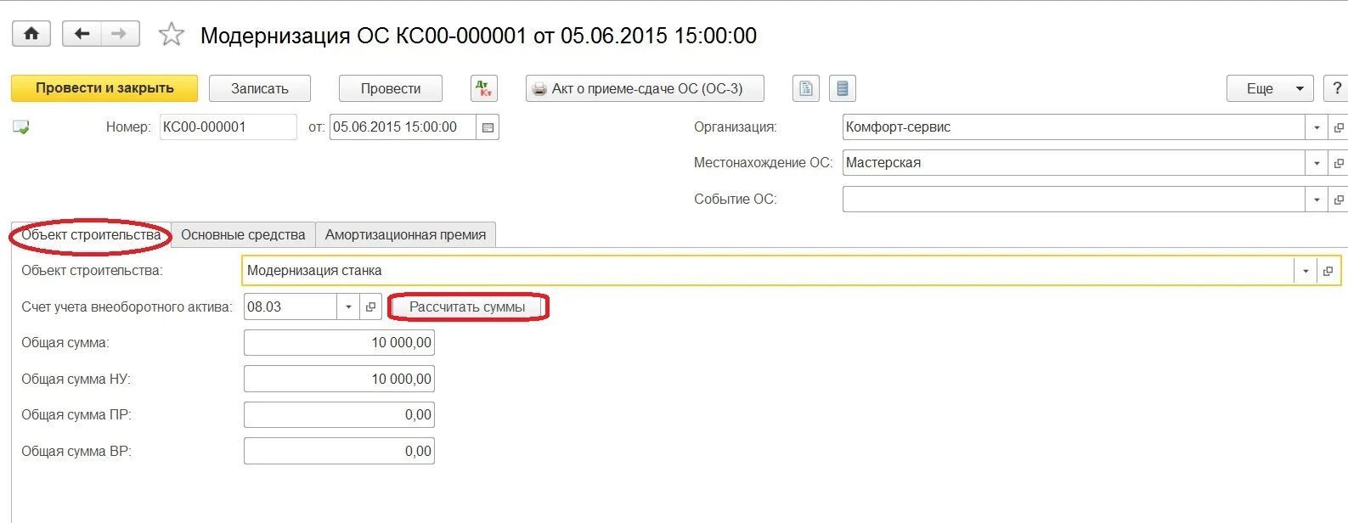Focus the Общая сумма НУ field
This screenshot has height=523, width=1348.
tap(339, 380)
